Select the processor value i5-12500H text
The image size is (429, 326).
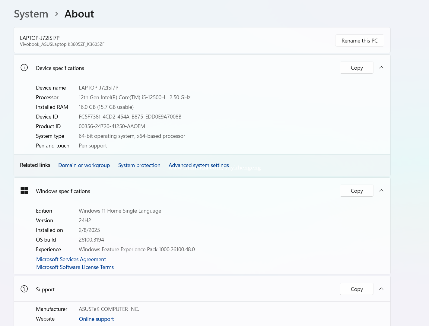pyautogui.click(x=135, y=97)
